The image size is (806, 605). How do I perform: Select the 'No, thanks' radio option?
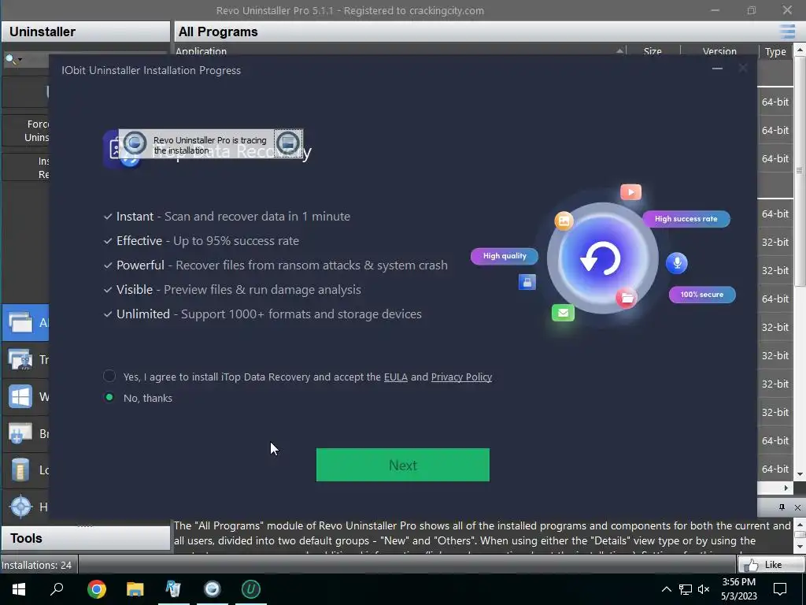pyautogui.click(x=109, y=397)
